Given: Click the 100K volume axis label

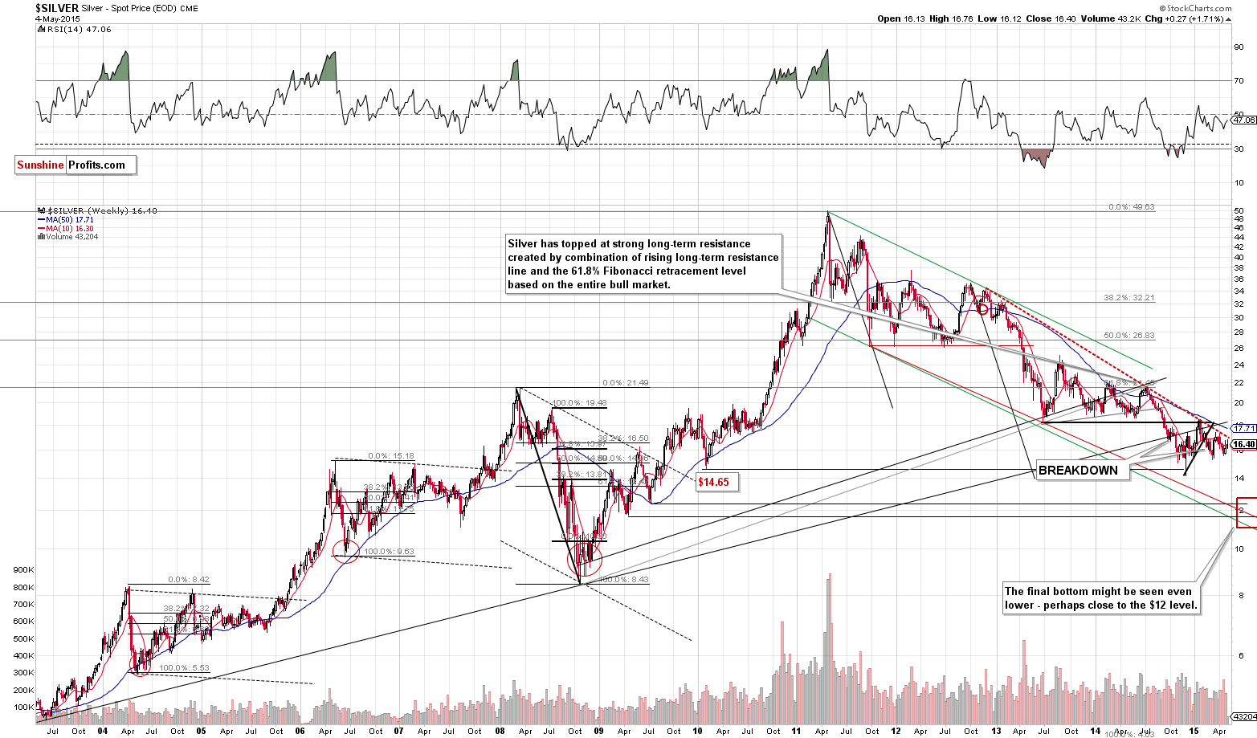Looking at the screenshot, I should click(22, 708).
